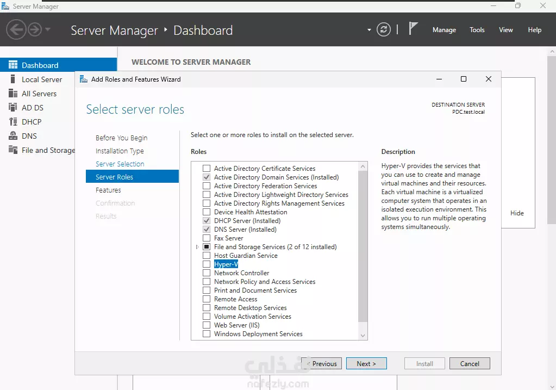Image resolution: width=556 pixels, height=390 pixels.
Task: Expand File and Storage Services tree
Action: coord(197,246)
